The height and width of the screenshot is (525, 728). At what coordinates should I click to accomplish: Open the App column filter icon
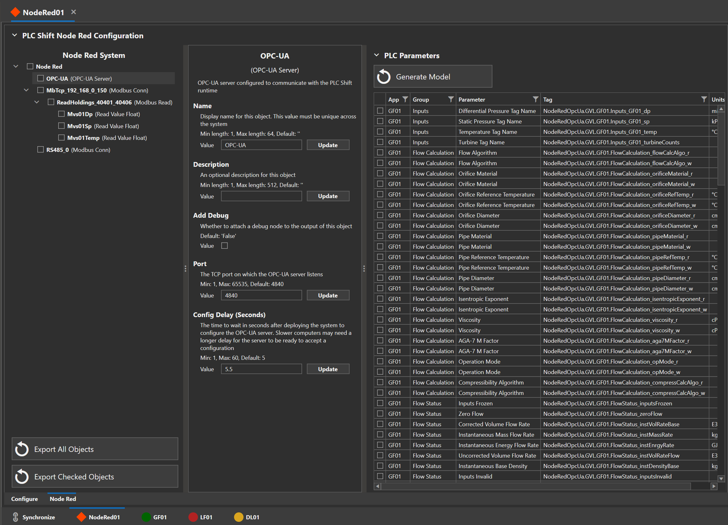pyautogui.click(x=405, y=99)
